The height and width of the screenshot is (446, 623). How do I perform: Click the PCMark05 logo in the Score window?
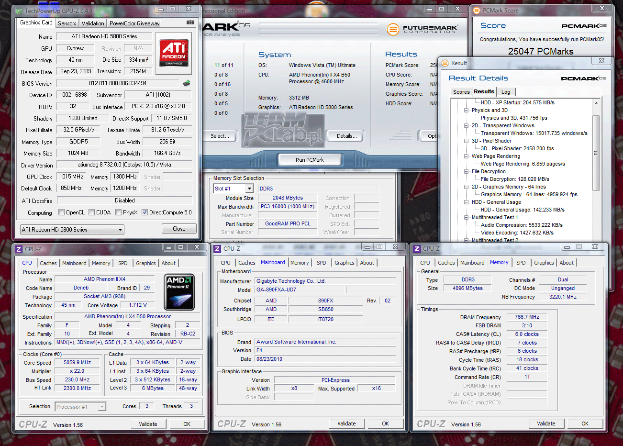click(x=584, y=26)
